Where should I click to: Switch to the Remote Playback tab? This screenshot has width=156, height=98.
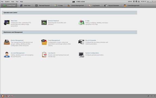pyautogui.click(x=42, y=5)
